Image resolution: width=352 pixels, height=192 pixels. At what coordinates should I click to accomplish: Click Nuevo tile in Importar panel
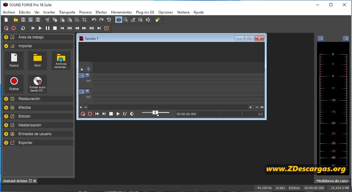pos(14,60)
